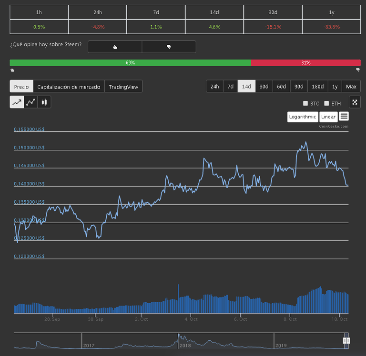The width and height of the screenshot is (366, 356).
Task: Select the line-with-markers chart icon
Action: [30, 102]
